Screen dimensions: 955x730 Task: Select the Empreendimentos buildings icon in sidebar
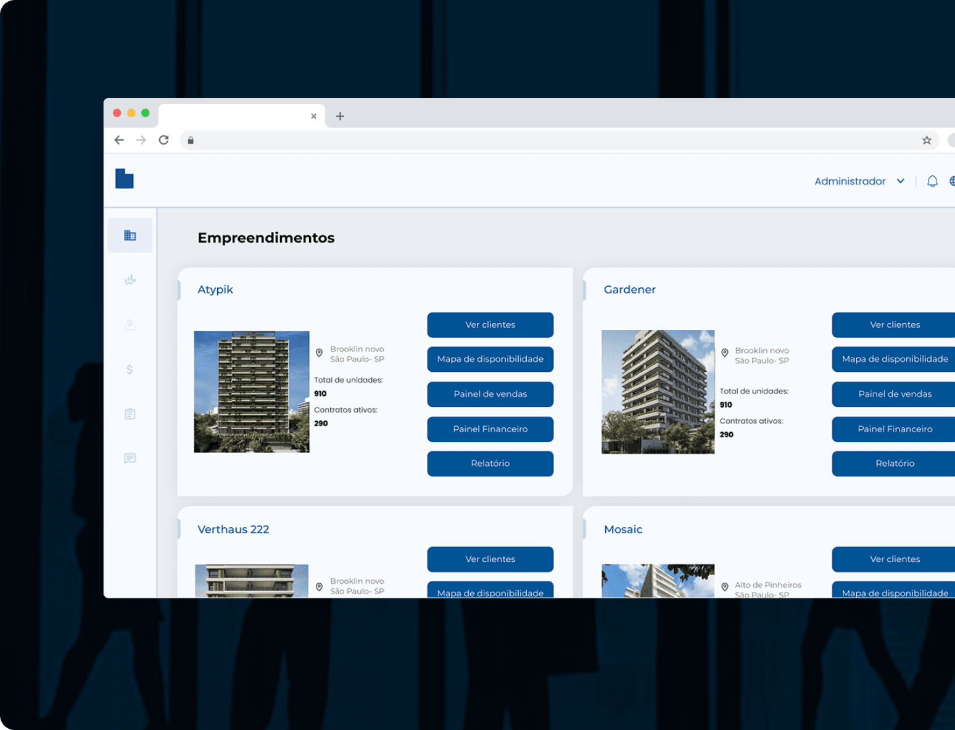(x=130, y=235)
